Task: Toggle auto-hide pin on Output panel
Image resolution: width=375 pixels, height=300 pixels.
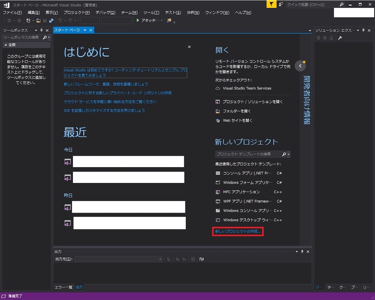Action: [x=302, y=251]
